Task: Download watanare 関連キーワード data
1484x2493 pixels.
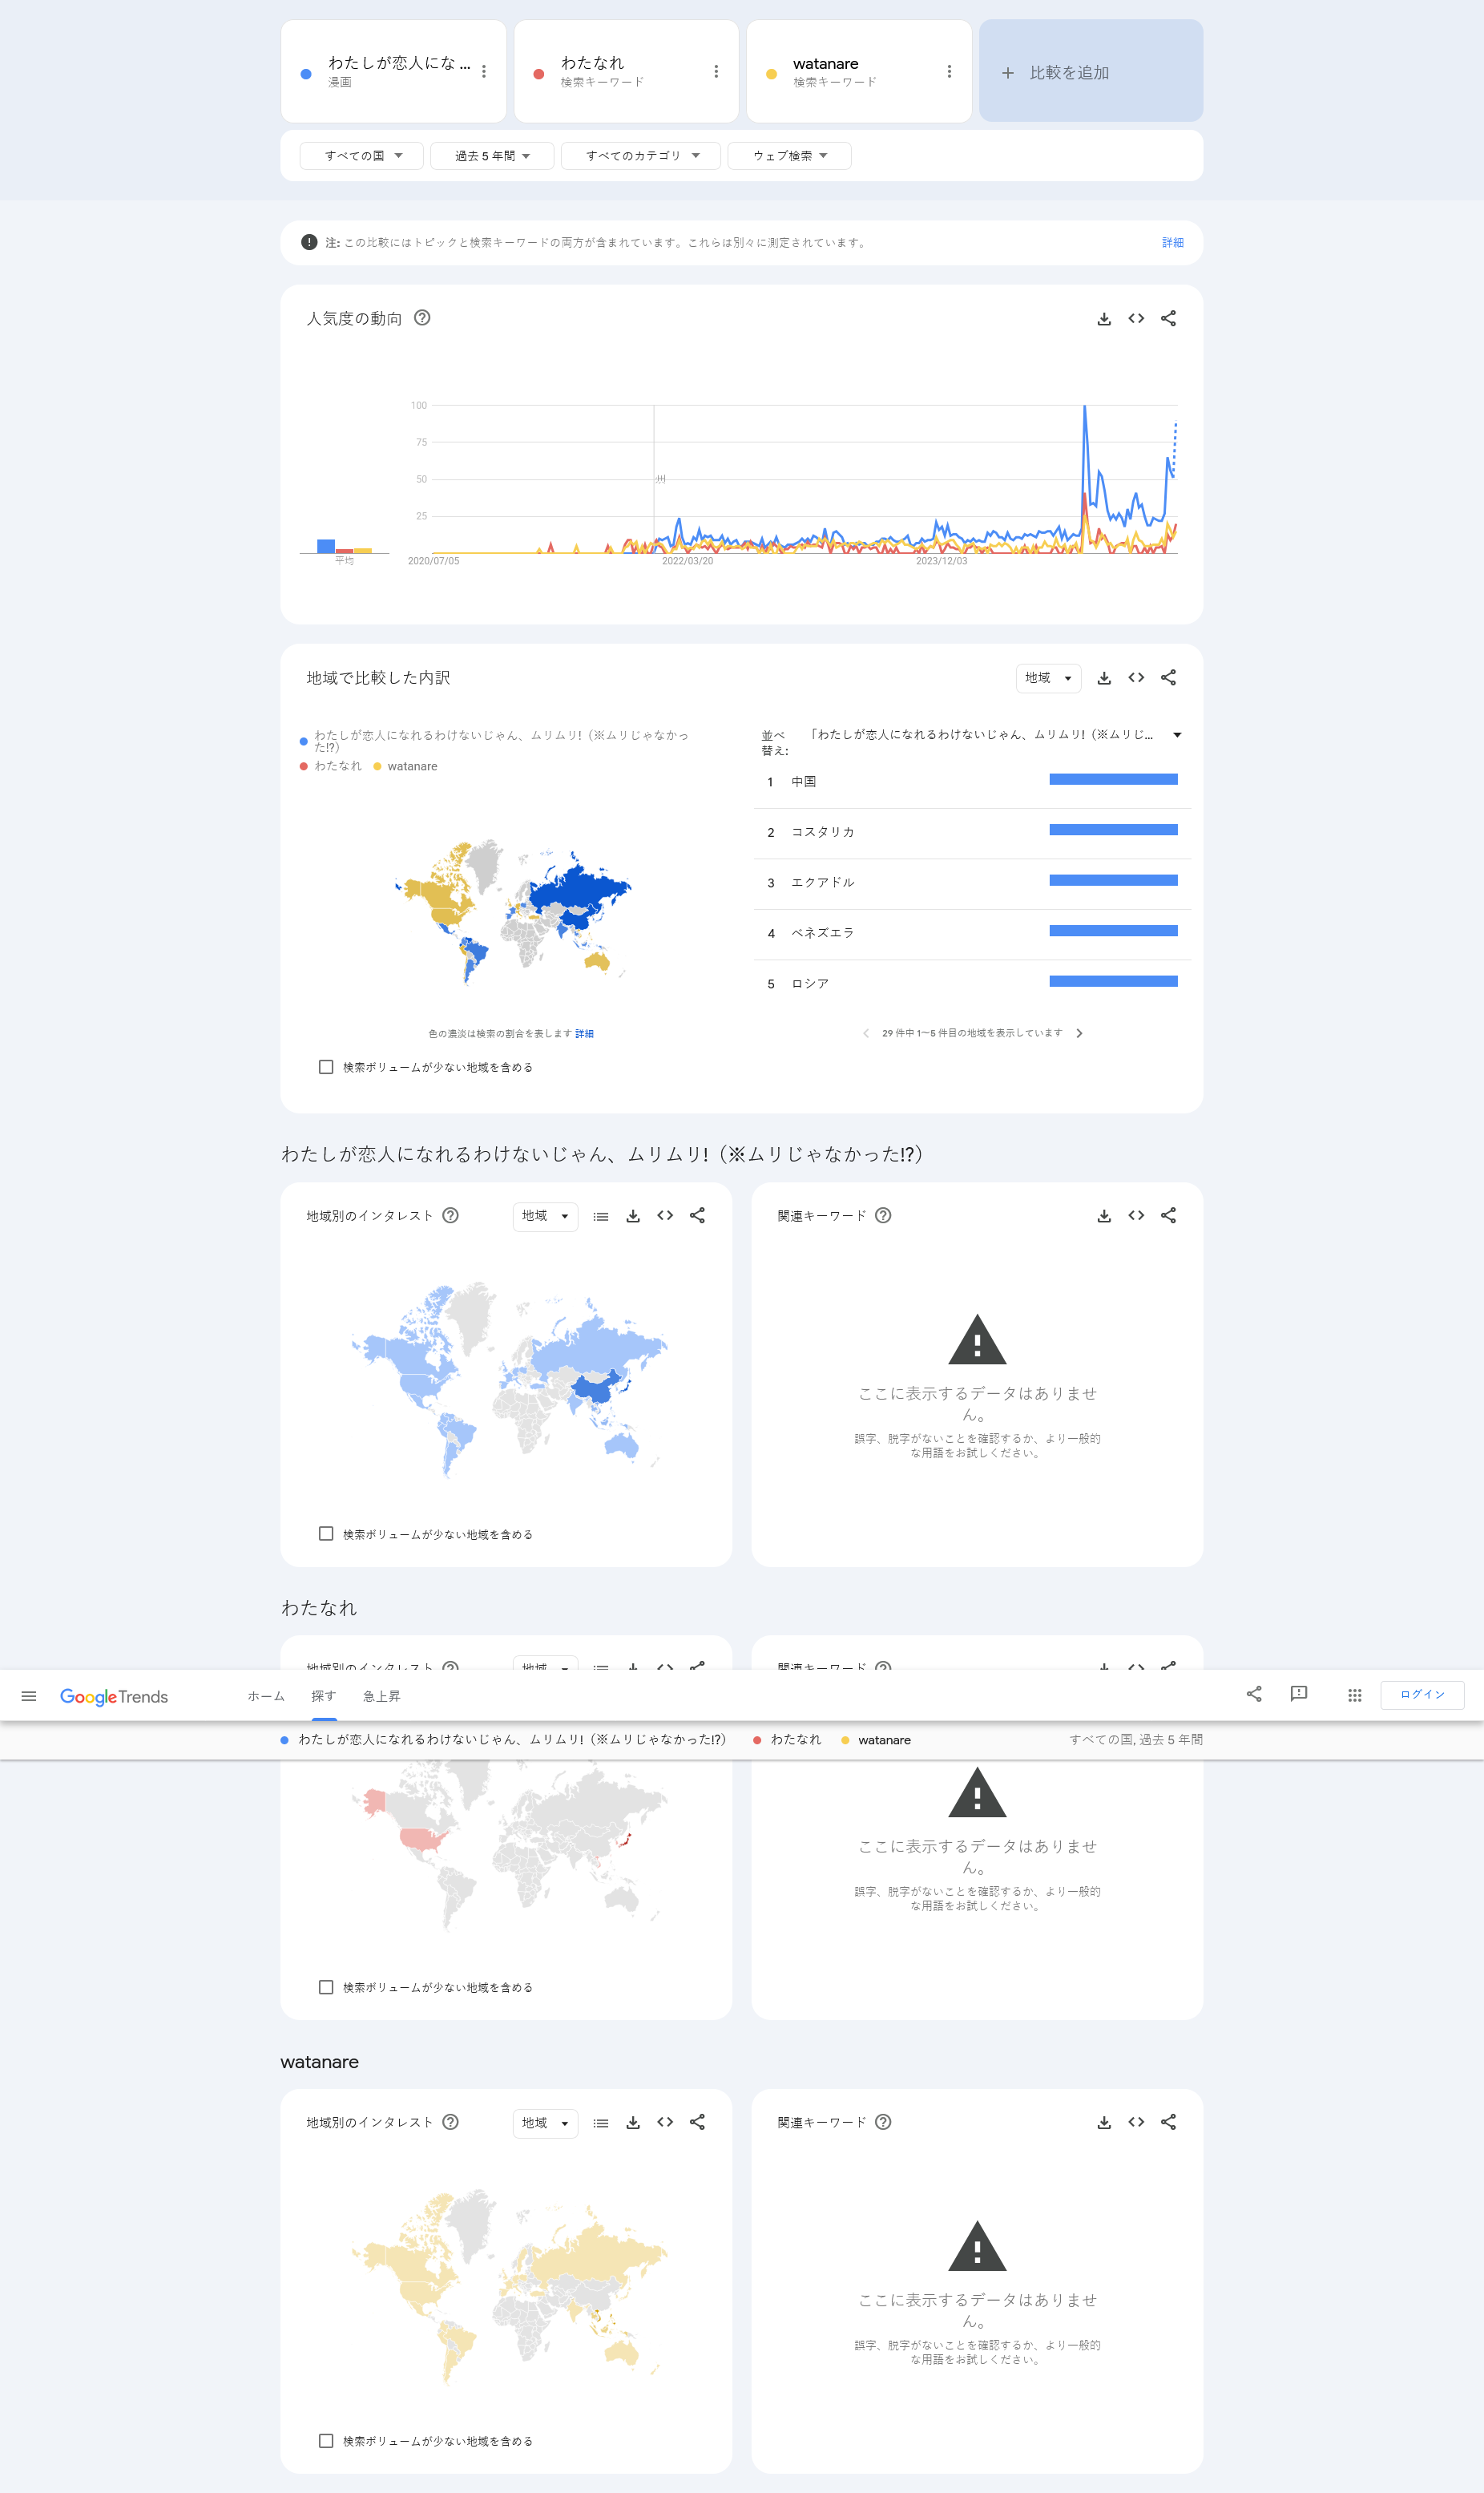Action: [1104, 2123]
